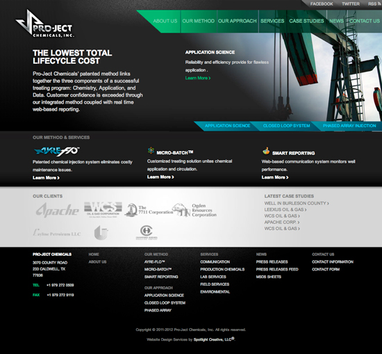
Task: Click the telephone number +1 979 272 0509
Action: click(60, 285)
